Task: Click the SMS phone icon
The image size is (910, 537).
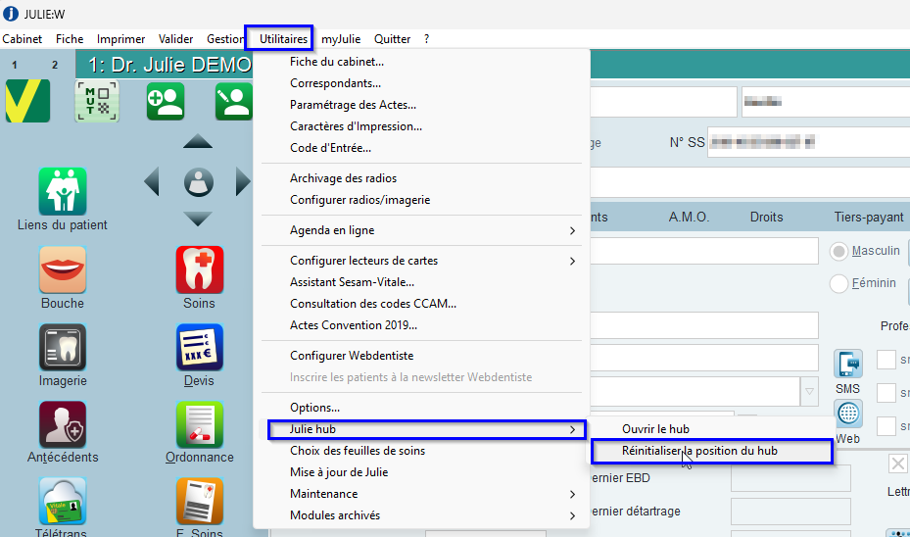Action: pos(848,365)
